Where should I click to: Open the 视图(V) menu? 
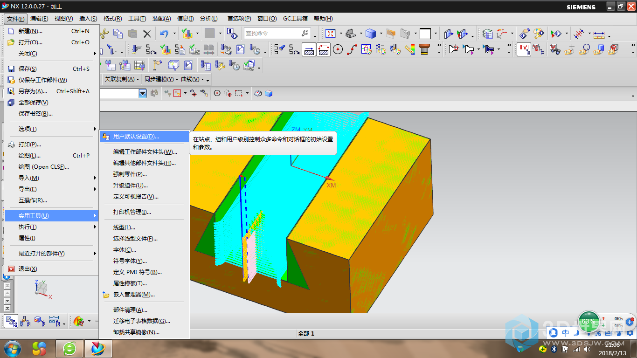point(63,19)
